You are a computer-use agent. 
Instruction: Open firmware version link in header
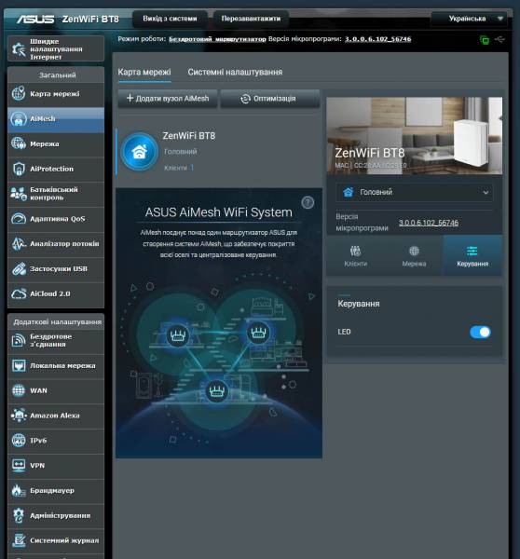pyautogui.click(x=377, y=39)
